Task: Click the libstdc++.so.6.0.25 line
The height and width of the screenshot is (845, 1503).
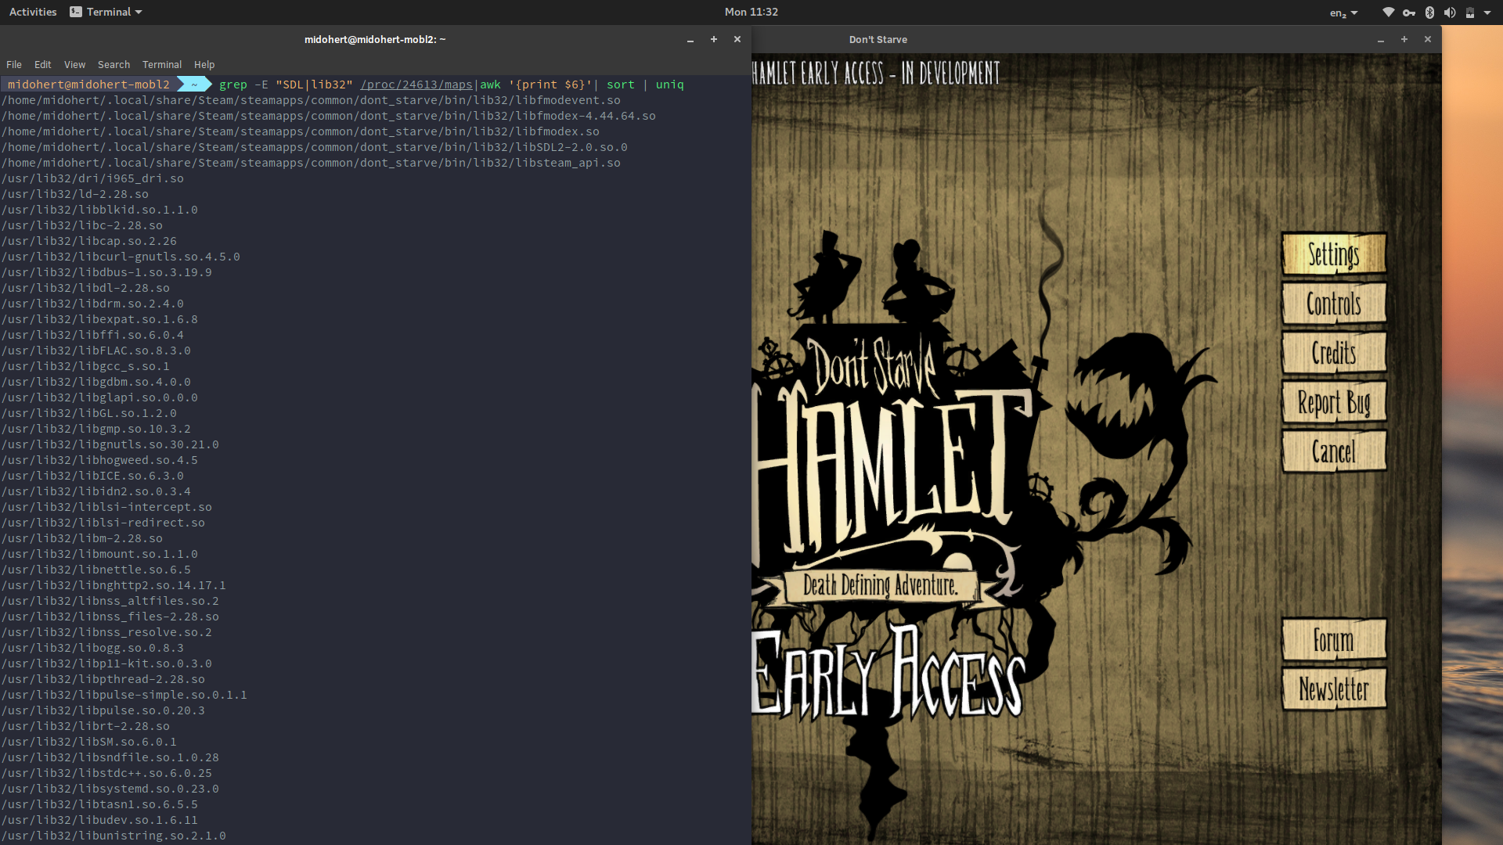Action: 106,773
